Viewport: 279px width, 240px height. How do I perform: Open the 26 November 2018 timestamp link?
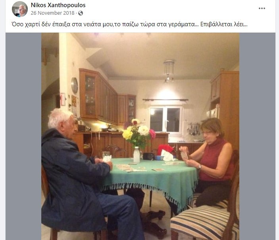tap(52, 13)
